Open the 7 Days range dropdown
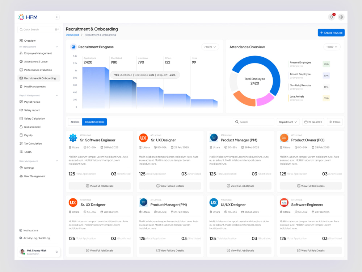The width and height of the screenshot is (362, 272). coord(210,47)
